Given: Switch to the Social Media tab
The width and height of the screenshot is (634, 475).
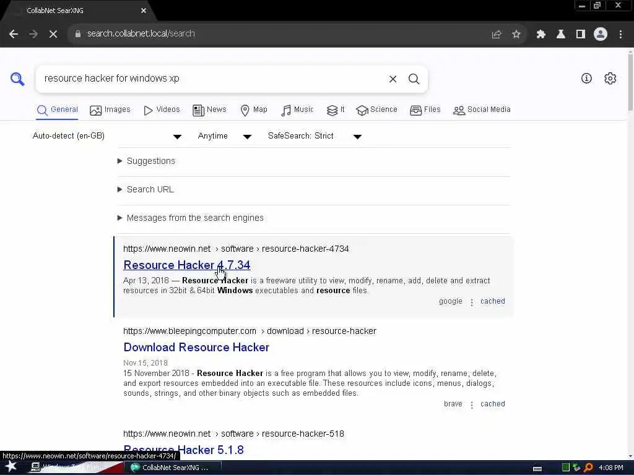Looking at the screenshot, I should coord(482,110).
